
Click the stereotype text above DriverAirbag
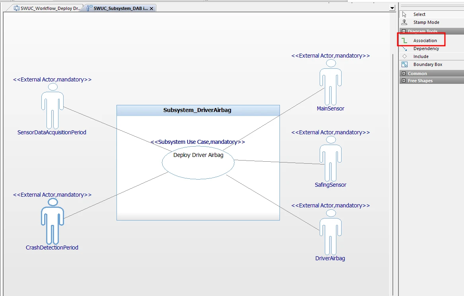[x=330, y=205]
